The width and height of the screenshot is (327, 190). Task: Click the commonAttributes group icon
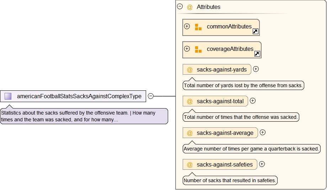198,27
